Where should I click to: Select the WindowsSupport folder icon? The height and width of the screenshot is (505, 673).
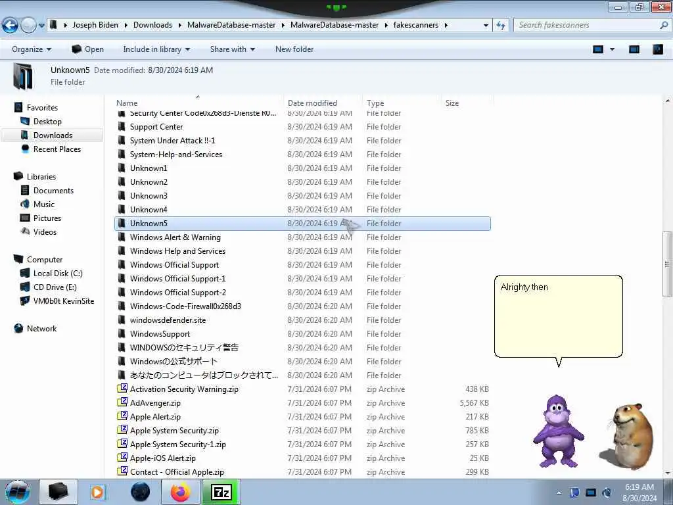click(122, 333)
